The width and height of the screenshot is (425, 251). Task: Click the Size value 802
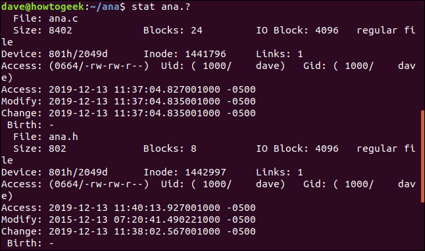coord(57,148)
